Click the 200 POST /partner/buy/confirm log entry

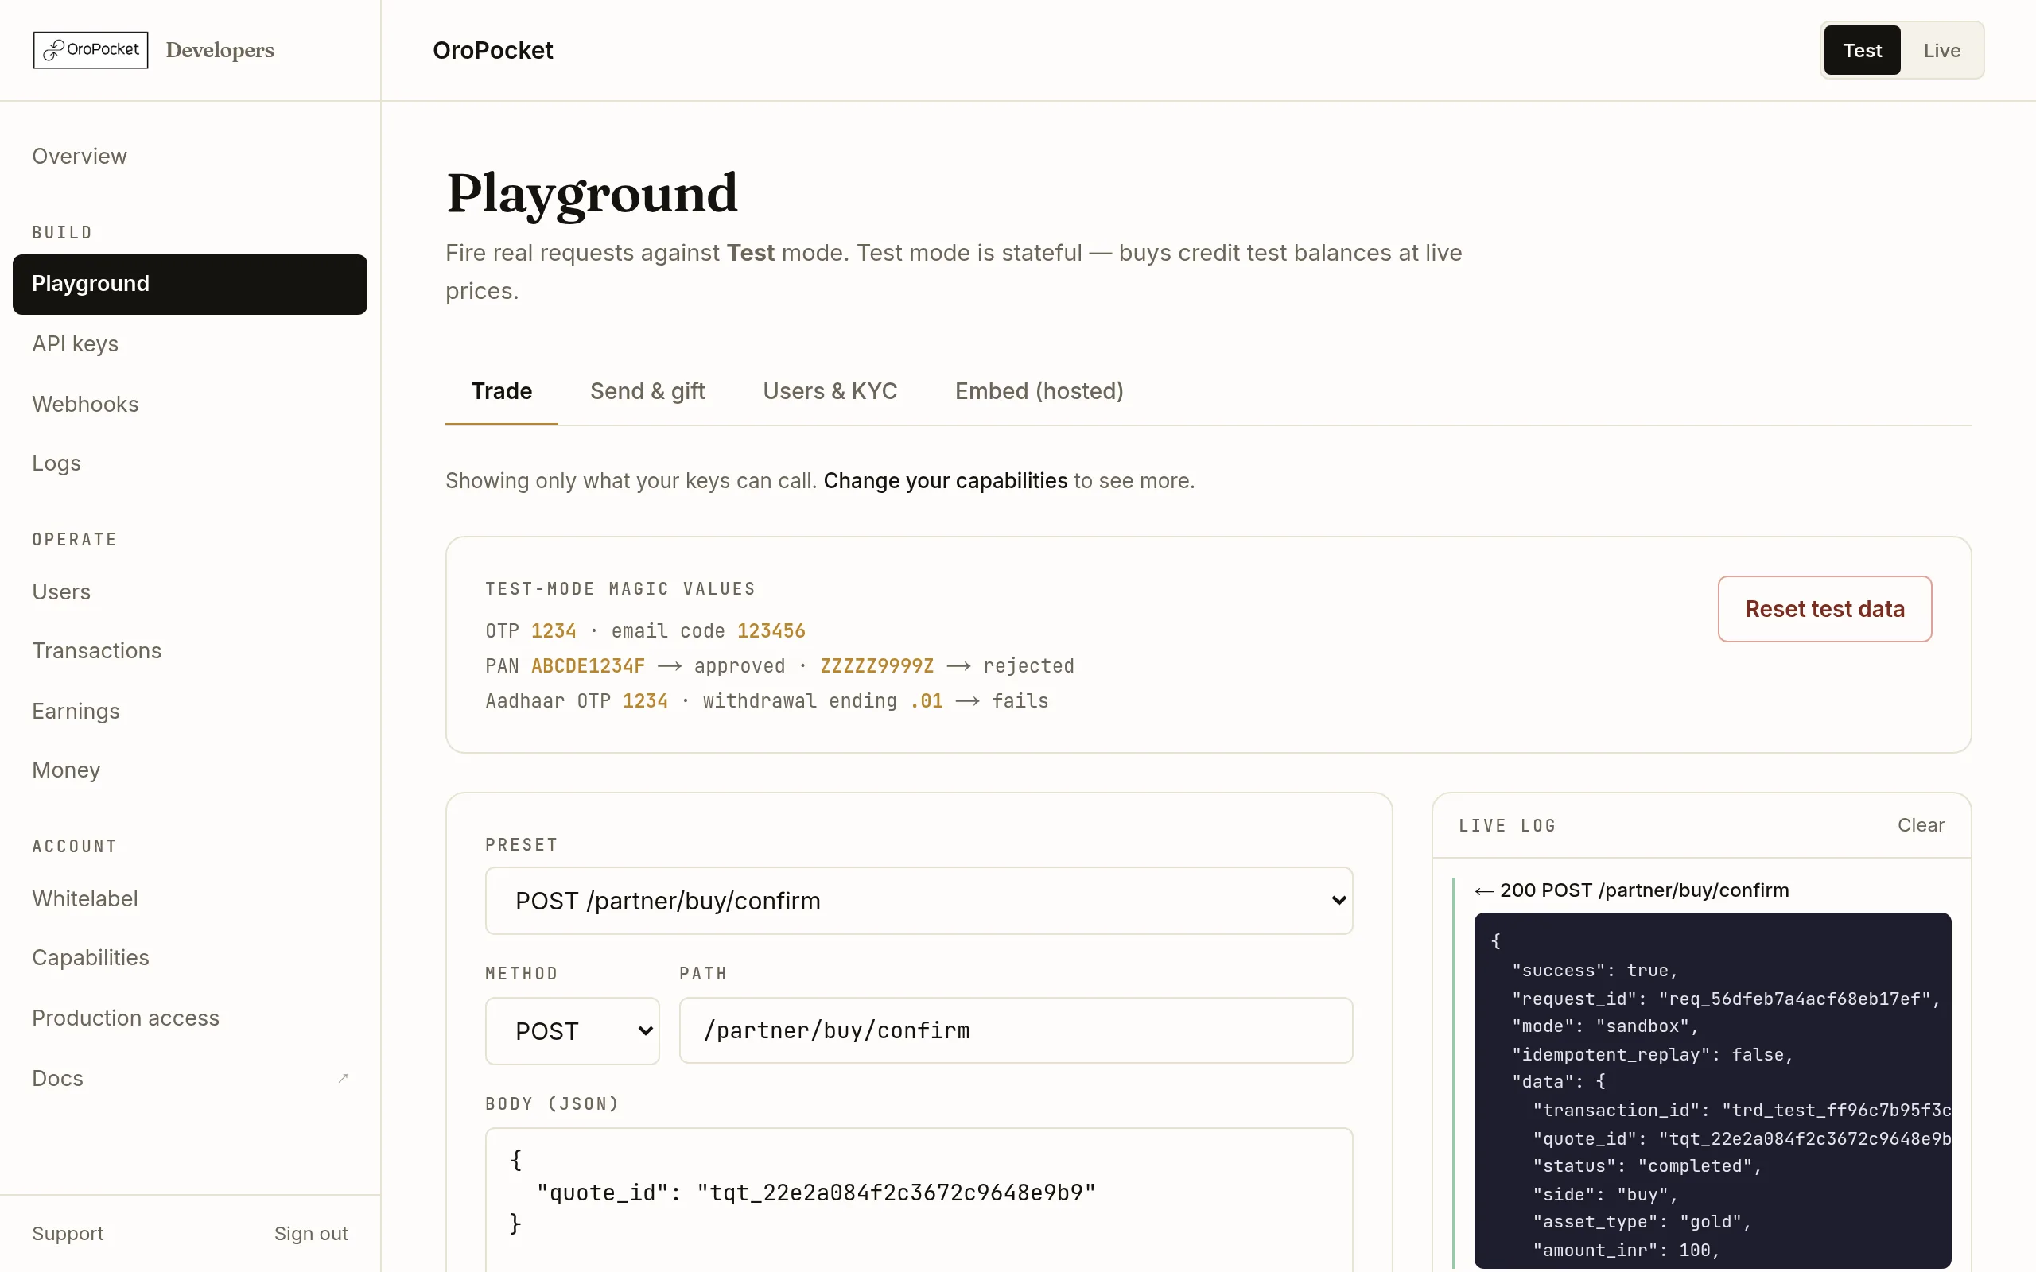[1631, 890]
